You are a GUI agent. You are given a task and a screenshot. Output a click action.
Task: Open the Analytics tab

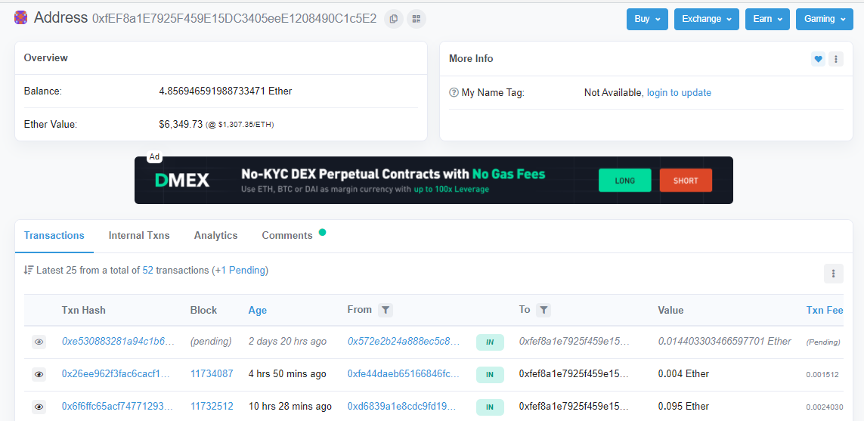(x=215, y=236)
